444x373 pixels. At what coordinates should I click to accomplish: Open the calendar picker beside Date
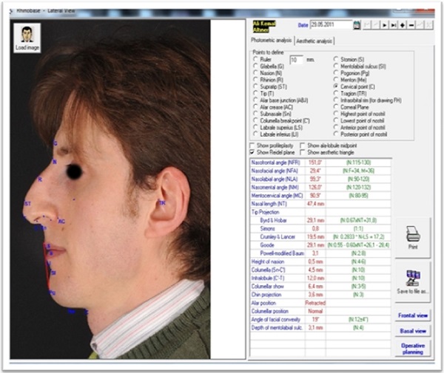(x=356, y=25)
